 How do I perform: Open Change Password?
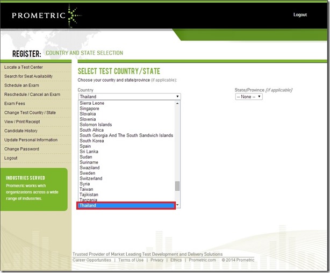(21, 149)
